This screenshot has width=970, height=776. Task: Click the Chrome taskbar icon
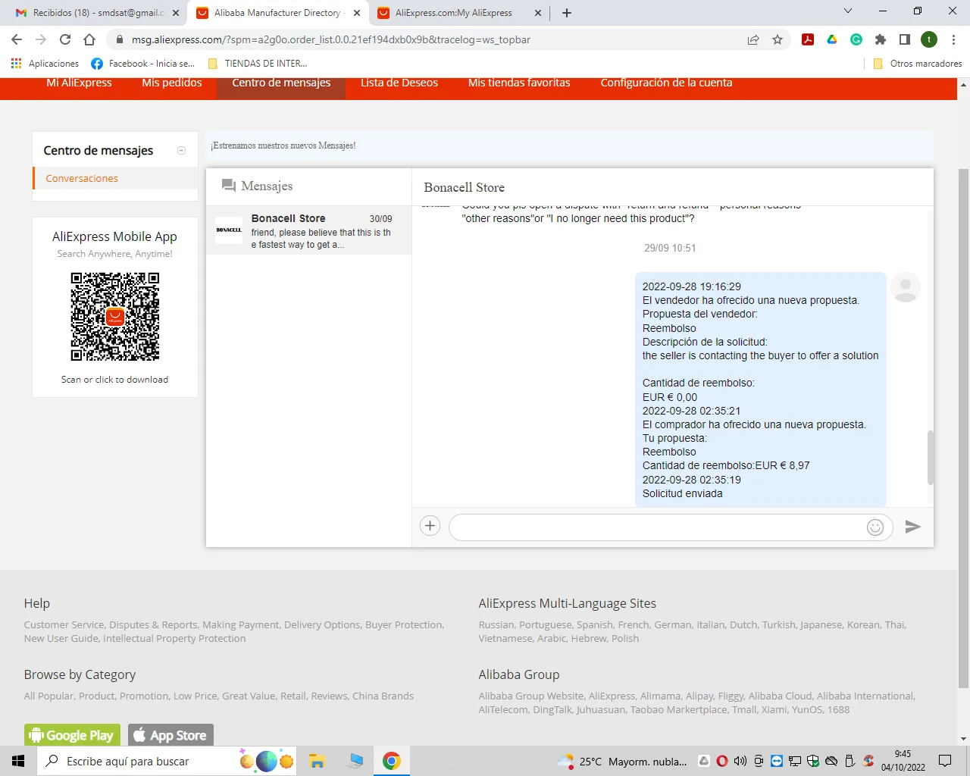391,761
